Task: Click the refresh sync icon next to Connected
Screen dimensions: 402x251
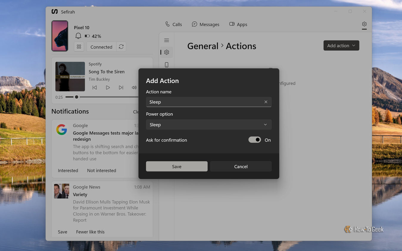Action: (121, 47)
